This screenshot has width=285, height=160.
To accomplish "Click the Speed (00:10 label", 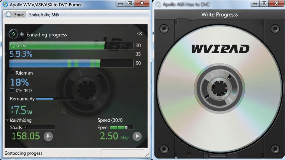I will (110, 120).
